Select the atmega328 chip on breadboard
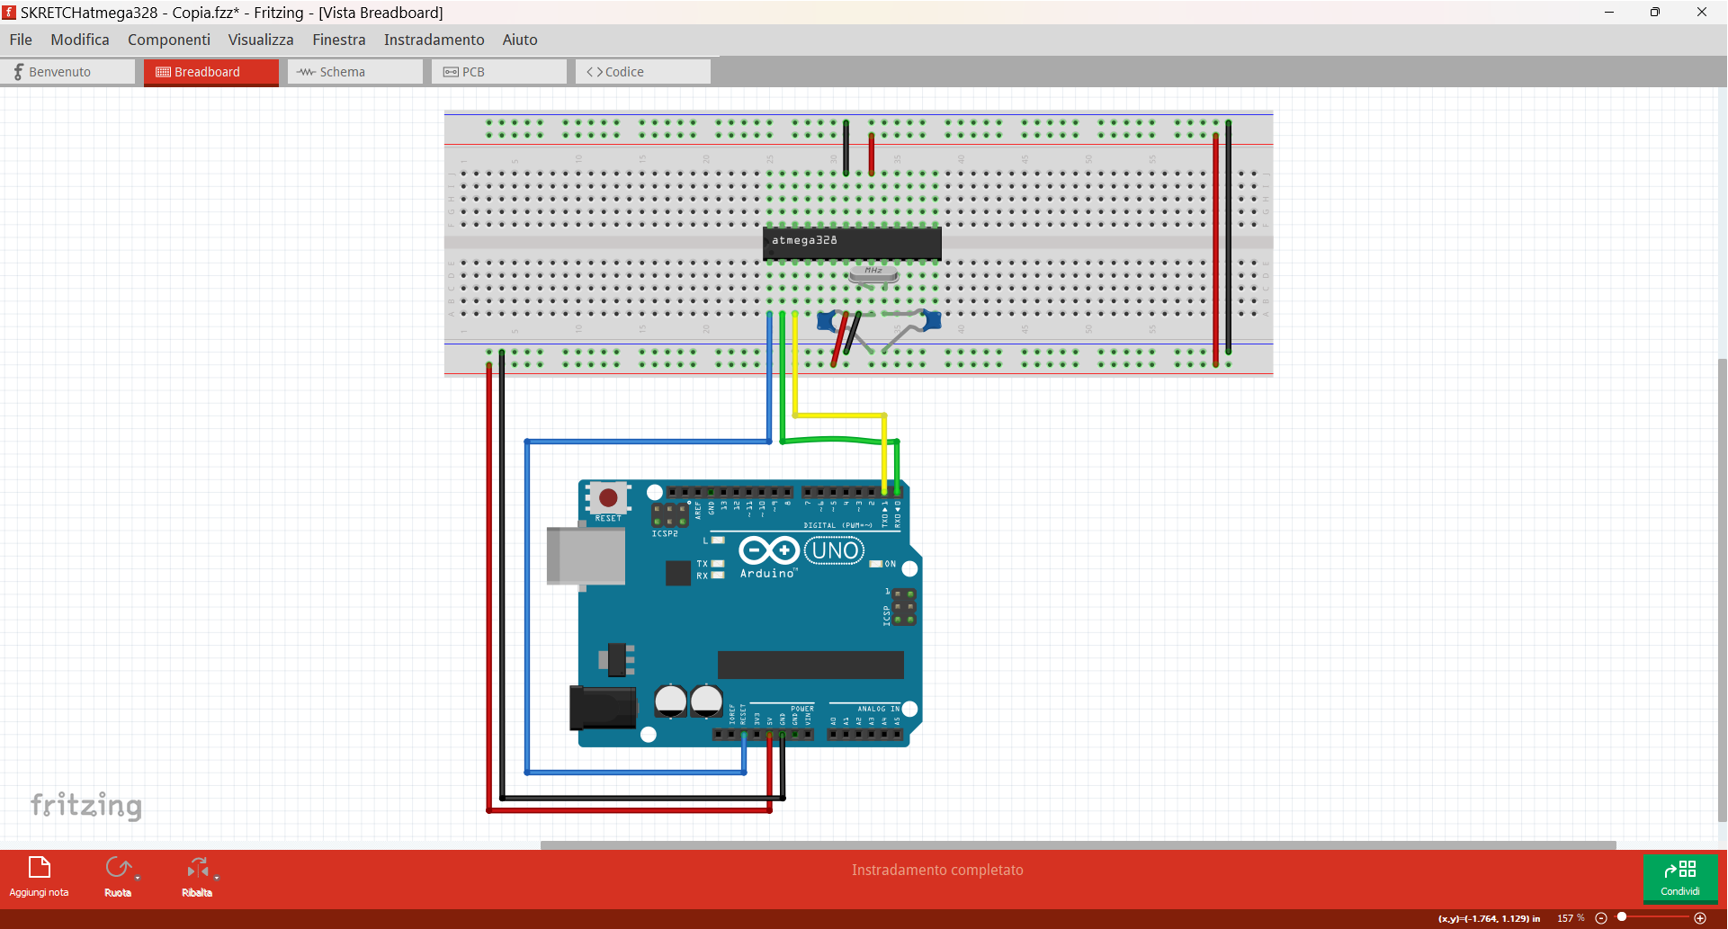Viewport: 1728px width, 929px height. click(x=852, y=243)
